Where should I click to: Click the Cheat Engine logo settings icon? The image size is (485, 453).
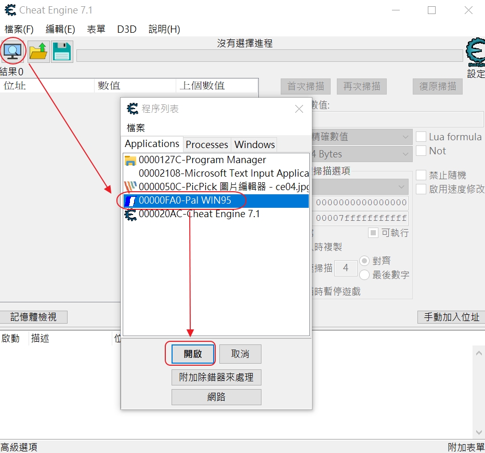[476, 52]
